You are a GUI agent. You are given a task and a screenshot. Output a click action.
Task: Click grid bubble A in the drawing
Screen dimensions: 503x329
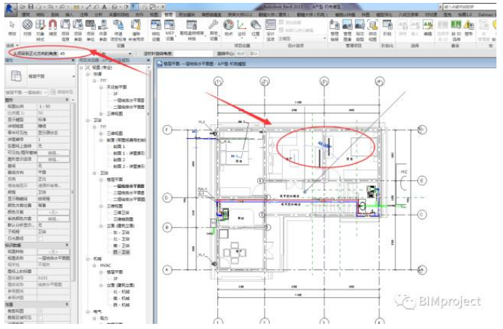coord(166,270)
